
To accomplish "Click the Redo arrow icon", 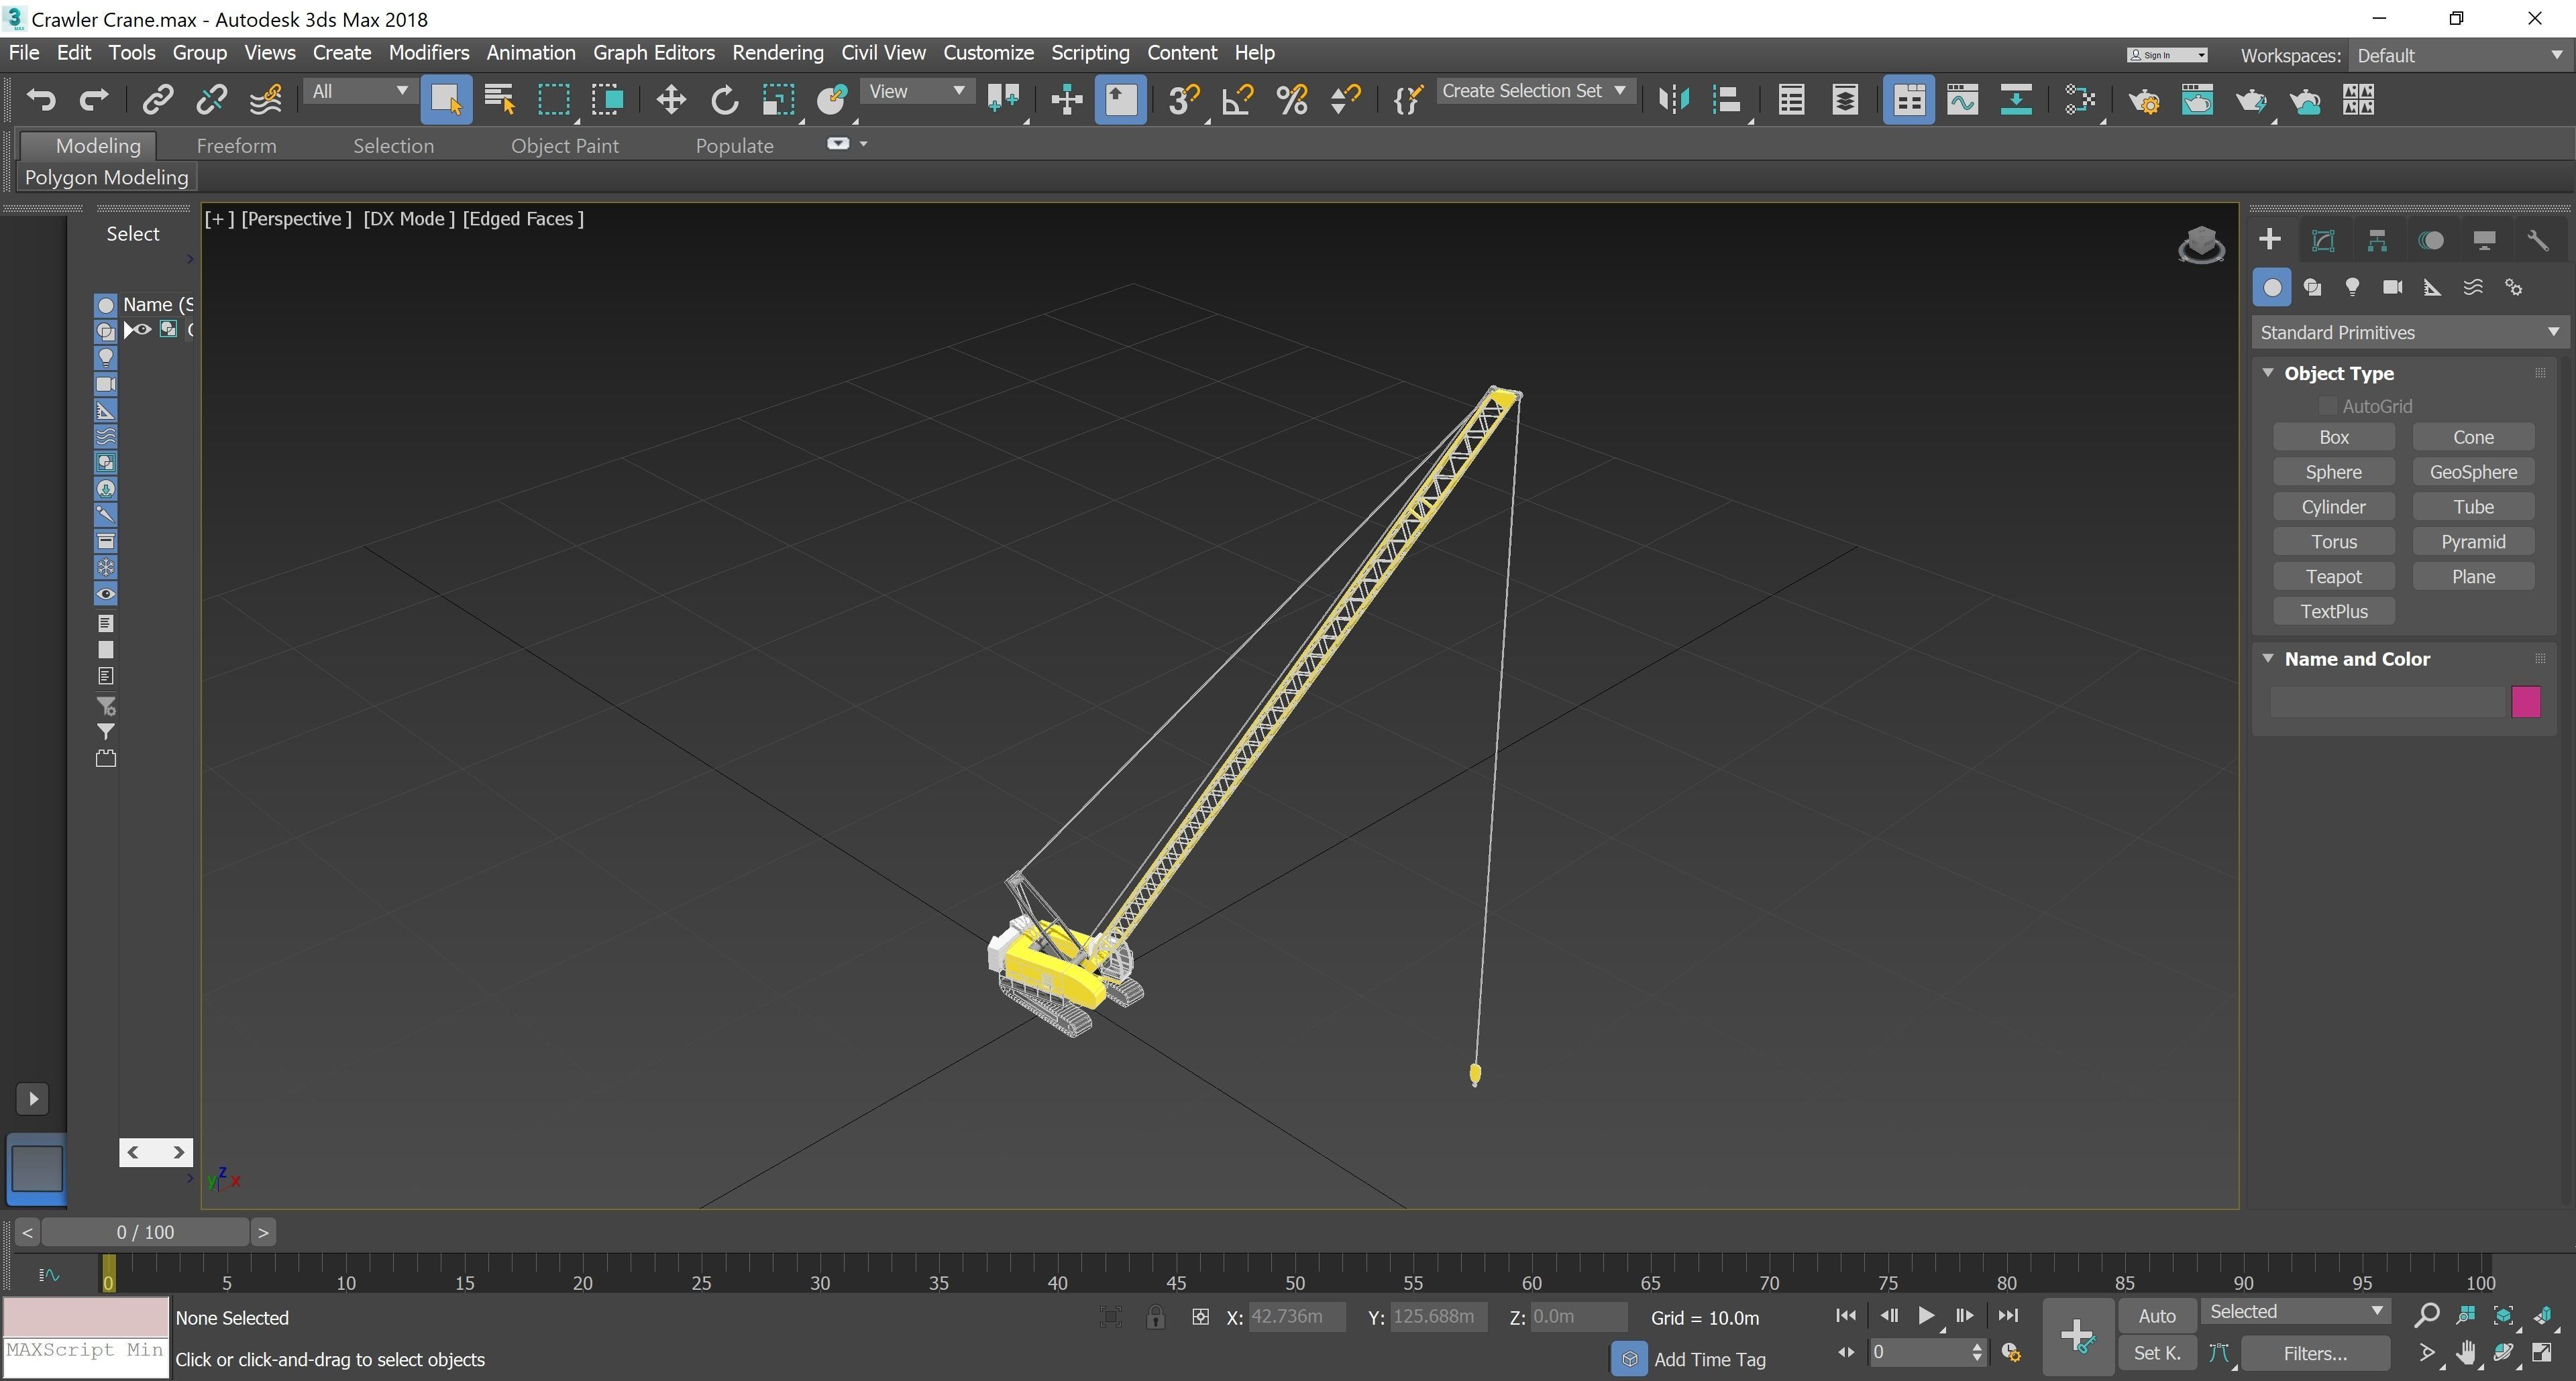I will [x=94, y=99].
